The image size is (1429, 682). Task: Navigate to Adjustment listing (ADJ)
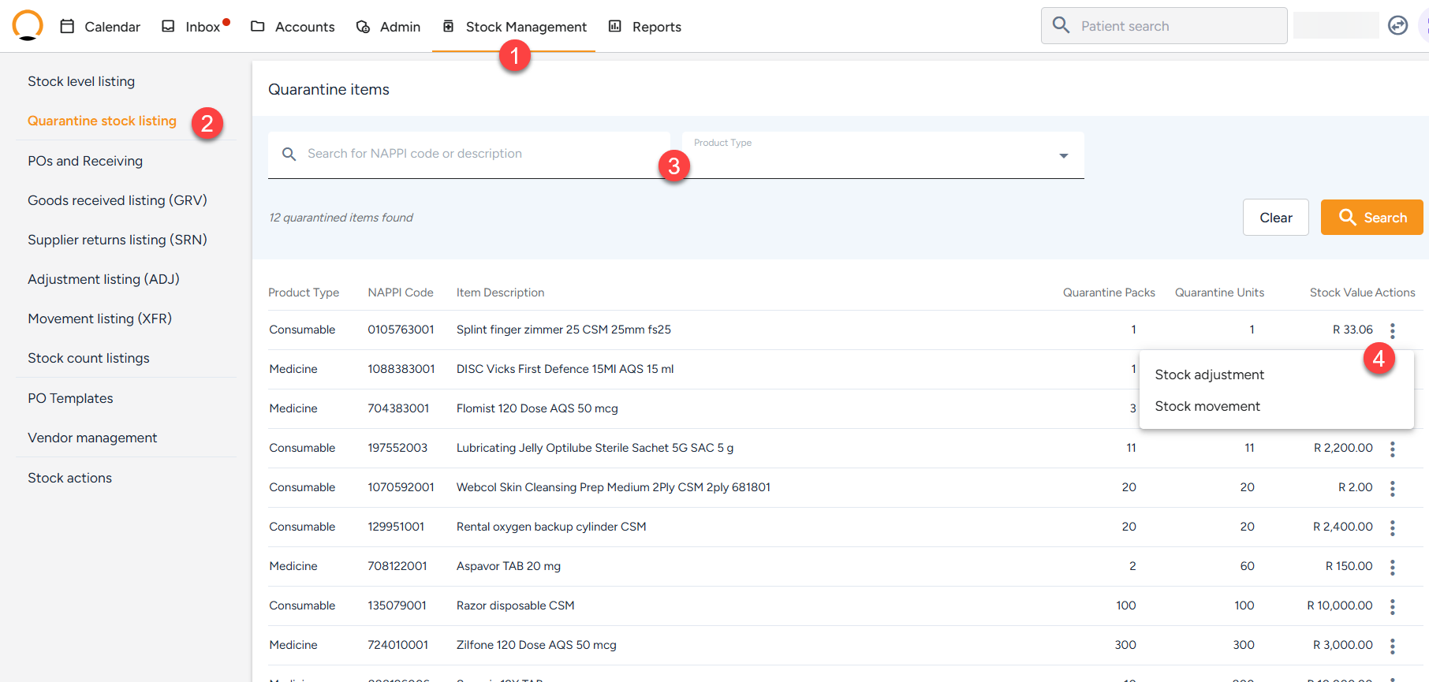click(x=103, y=279)
